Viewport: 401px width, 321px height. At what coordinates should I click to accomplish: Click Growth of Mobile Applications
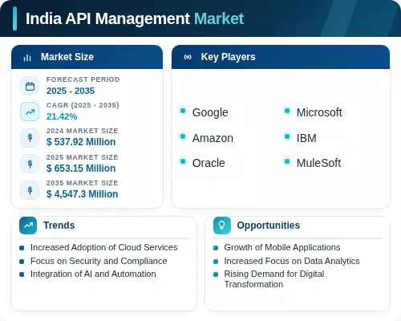point(282,248)
